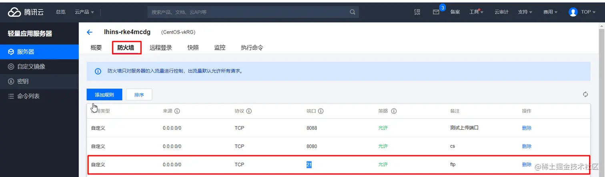Image resolution: width=605 pixels, height=177 pixels.
Task: Click the ftp remark cell
Action: 453,165
